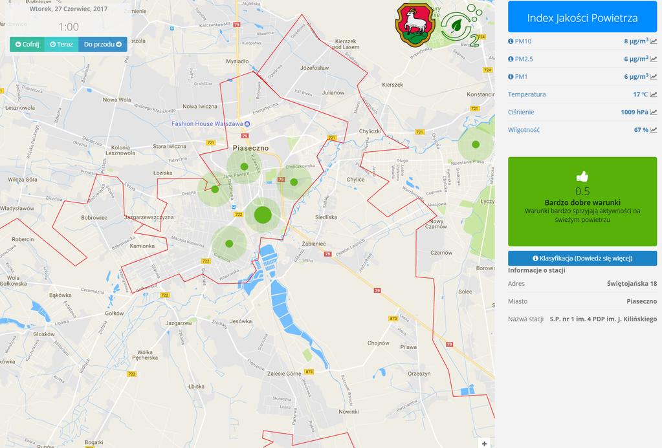Click the green O2 leaf logo
662x448 pixels.
point(461,25)
